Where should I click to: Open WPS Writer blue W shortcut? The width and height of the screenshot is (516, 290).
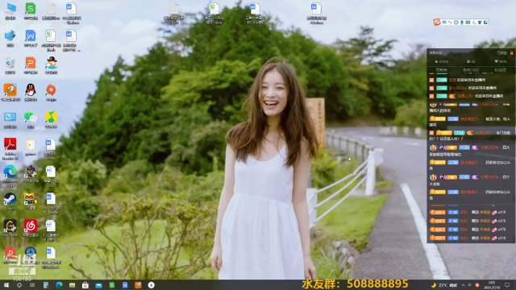(31, 38)
